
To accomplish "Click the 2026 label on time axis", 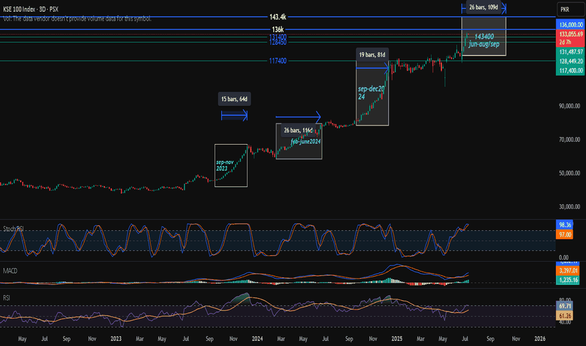I will click(539, 338).
